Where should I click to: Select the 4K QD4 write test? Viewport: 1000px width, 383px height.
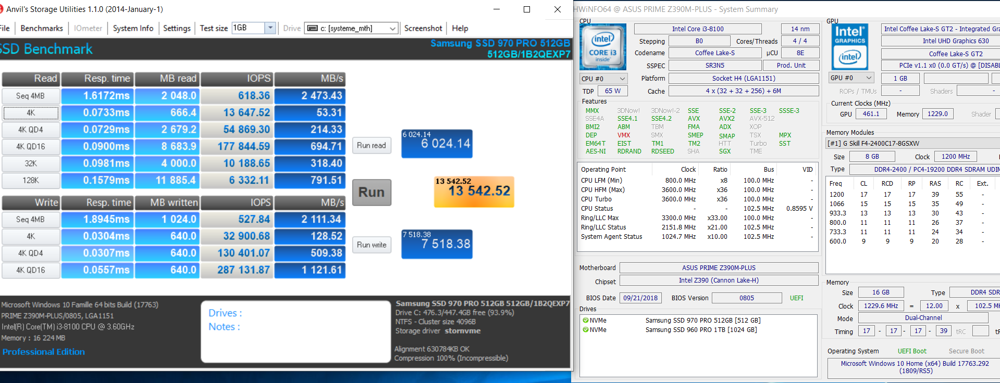pyautogui.click(x=30, y=253)
